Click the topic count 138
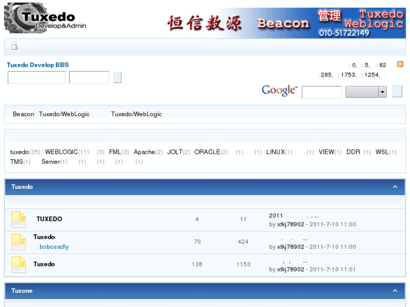The height and width of the screenshot is (307, 410). pos(197,264)
